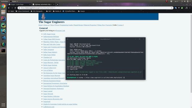Screen dimensions: 192x108
Task: Open the About us navigation link
Action: (46, 25)
